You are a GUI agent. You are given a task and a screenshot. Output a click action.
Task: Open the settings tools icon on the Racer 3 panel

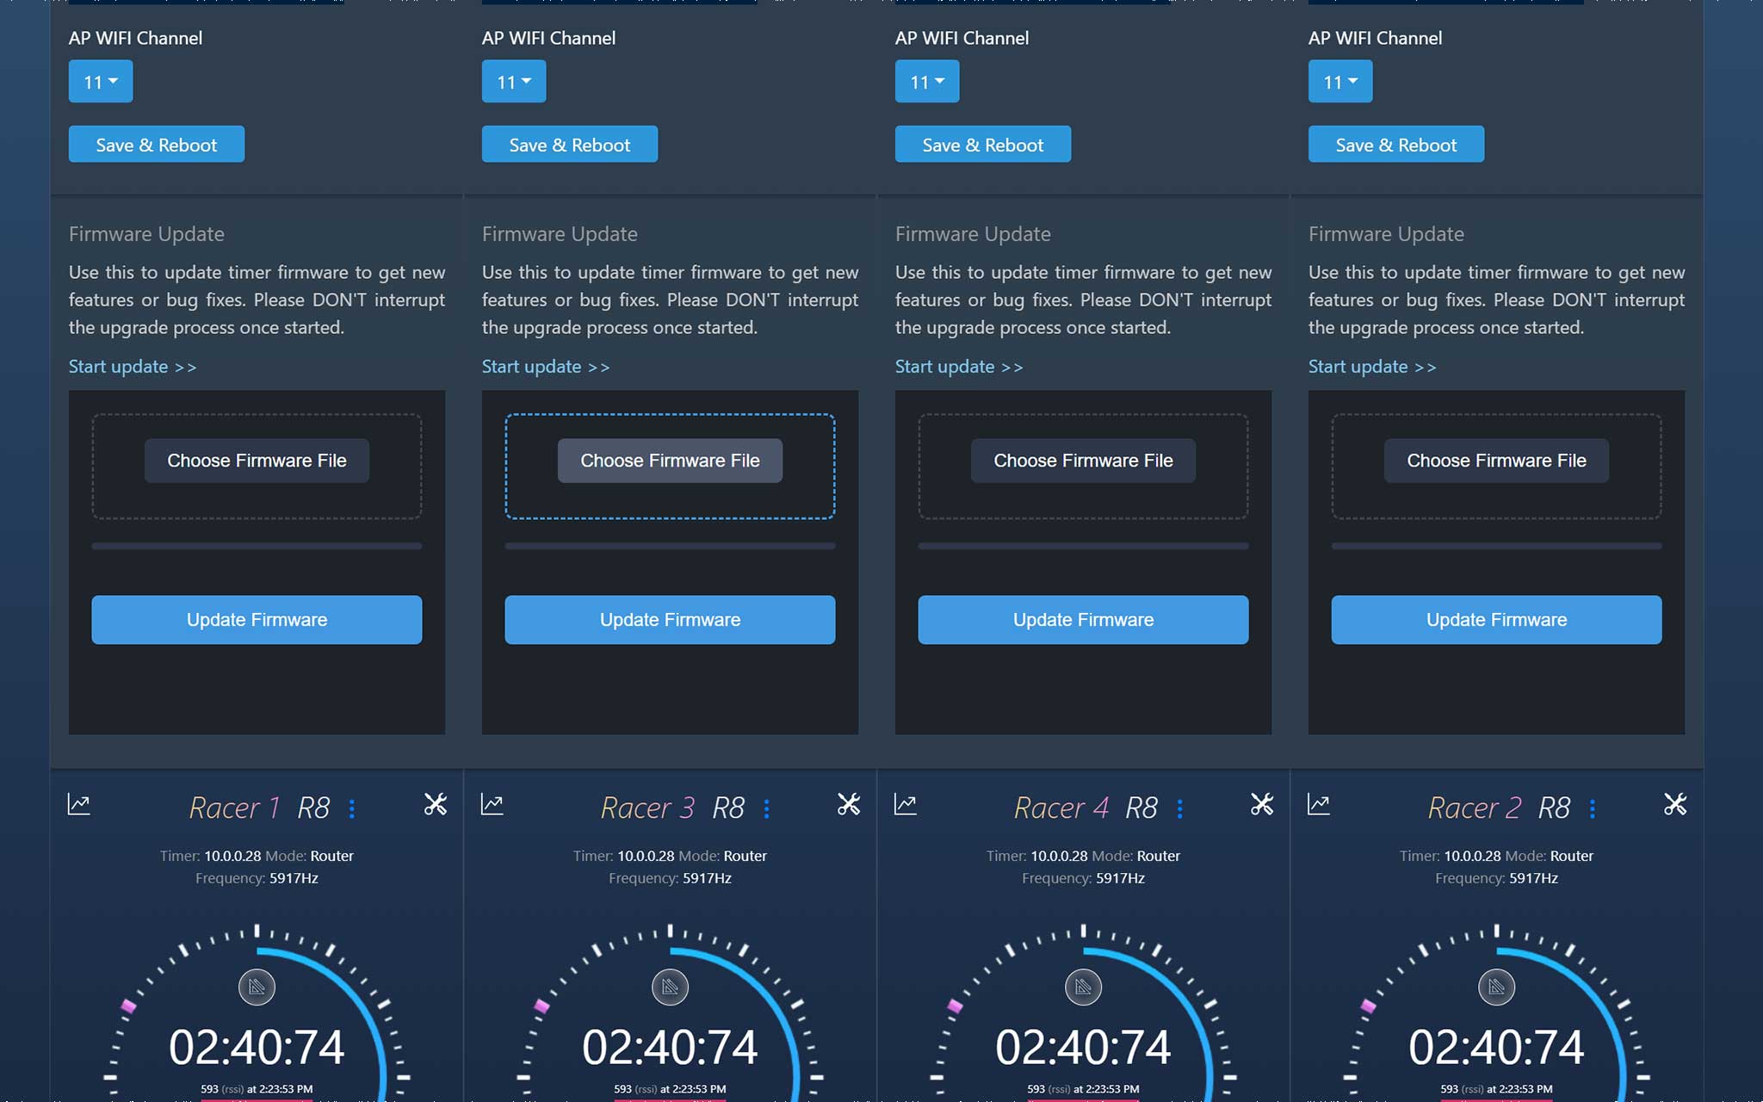click(849, 804)
